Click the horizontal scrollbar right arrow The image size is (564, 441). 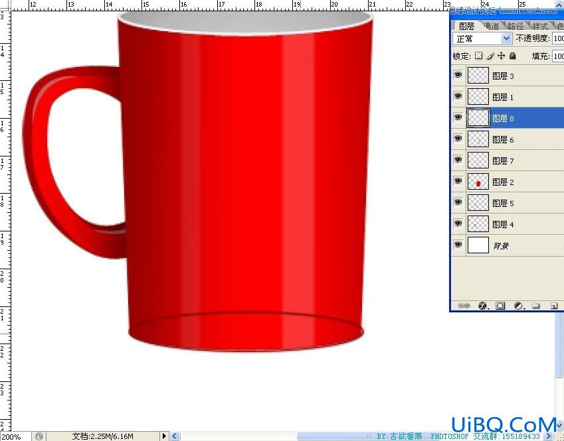(549, 436)
